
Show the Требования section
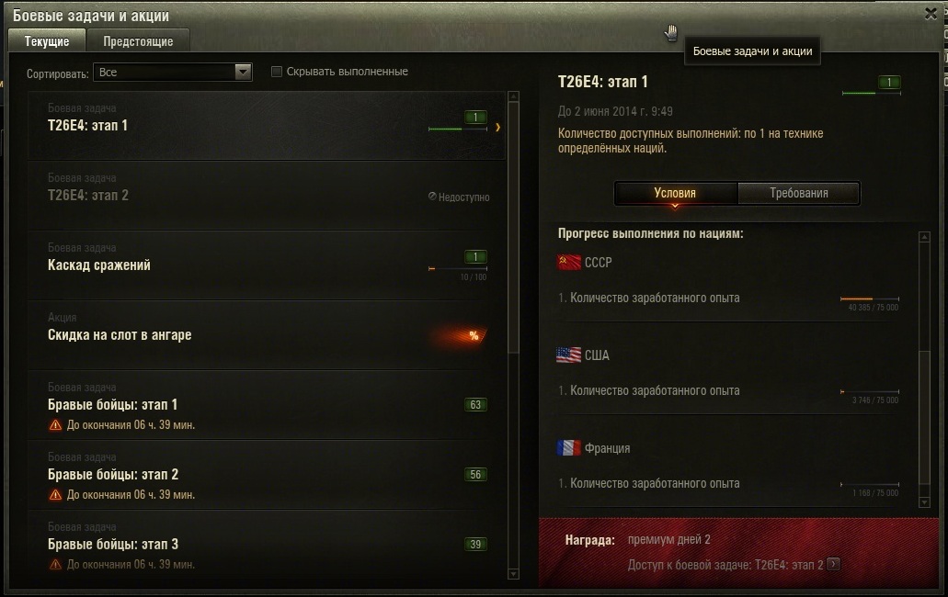(x=799, y=193)
